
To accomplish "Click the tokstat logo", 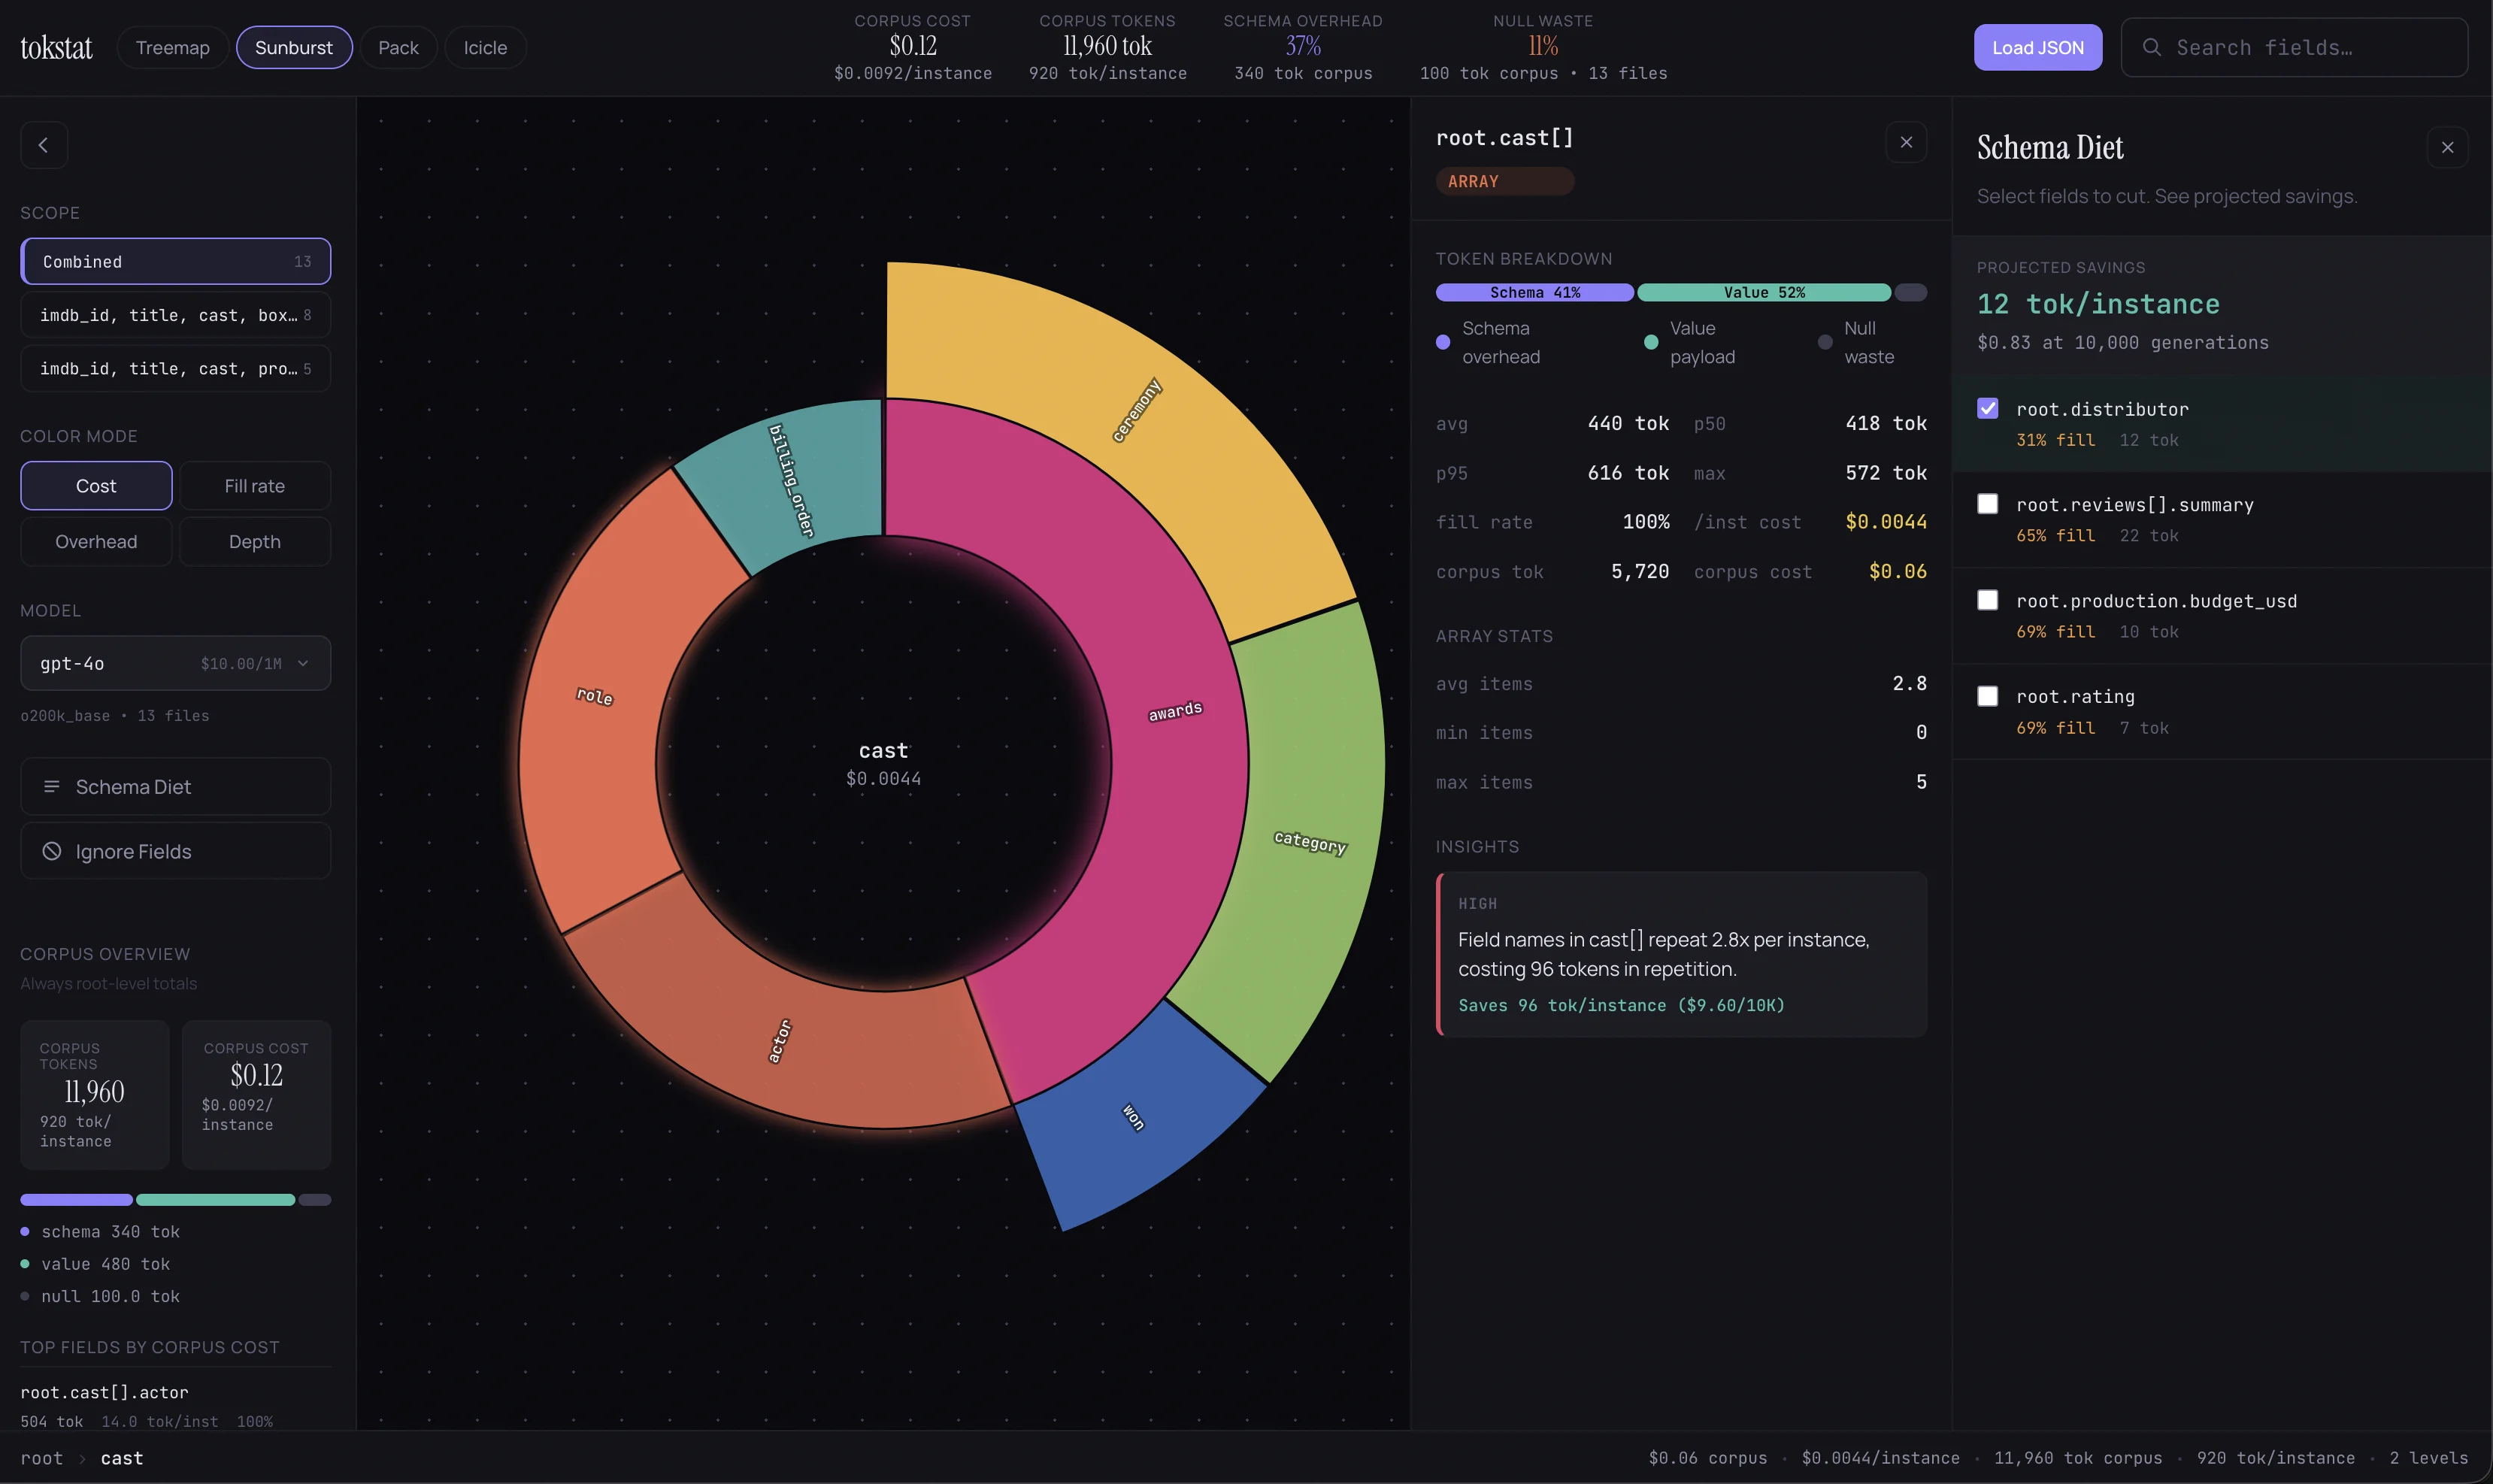I will pos(57,47).
